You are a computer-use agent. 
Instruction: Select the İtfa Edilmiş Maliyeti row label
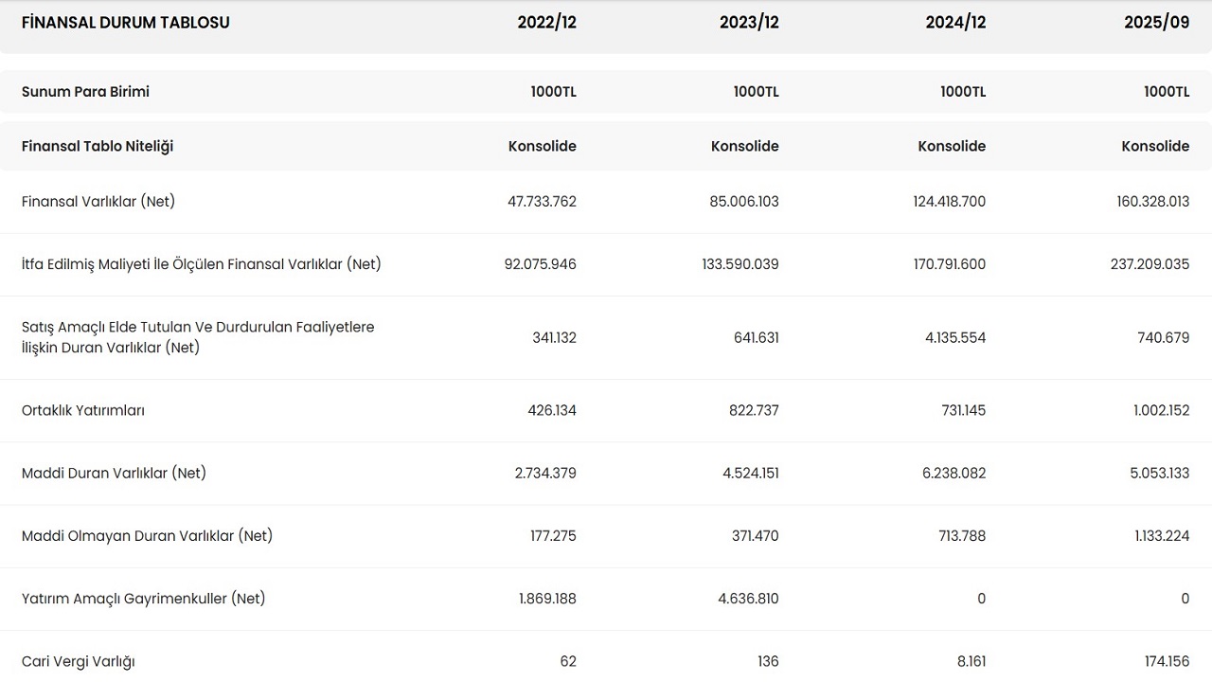point(201,264)
